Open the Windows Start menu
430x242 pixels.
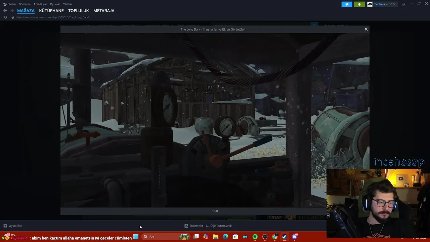pyautogui.click(x=136, y=237)
